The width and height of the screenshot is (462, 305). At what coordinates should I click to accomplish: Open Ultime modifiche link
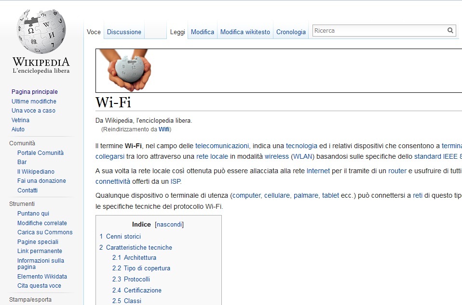[x=34, y=102]
